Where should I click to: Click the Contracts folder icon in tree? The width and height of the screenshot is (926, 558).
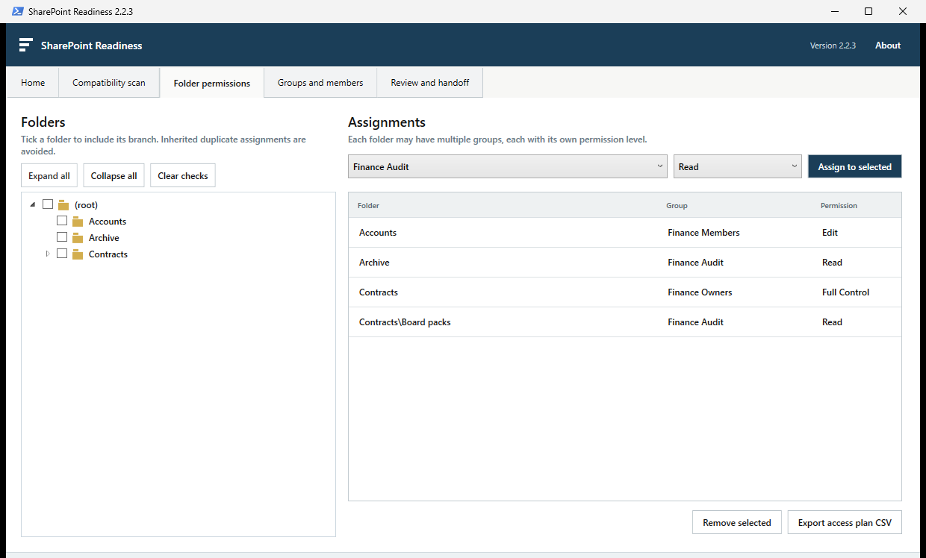tap(78, 254)
